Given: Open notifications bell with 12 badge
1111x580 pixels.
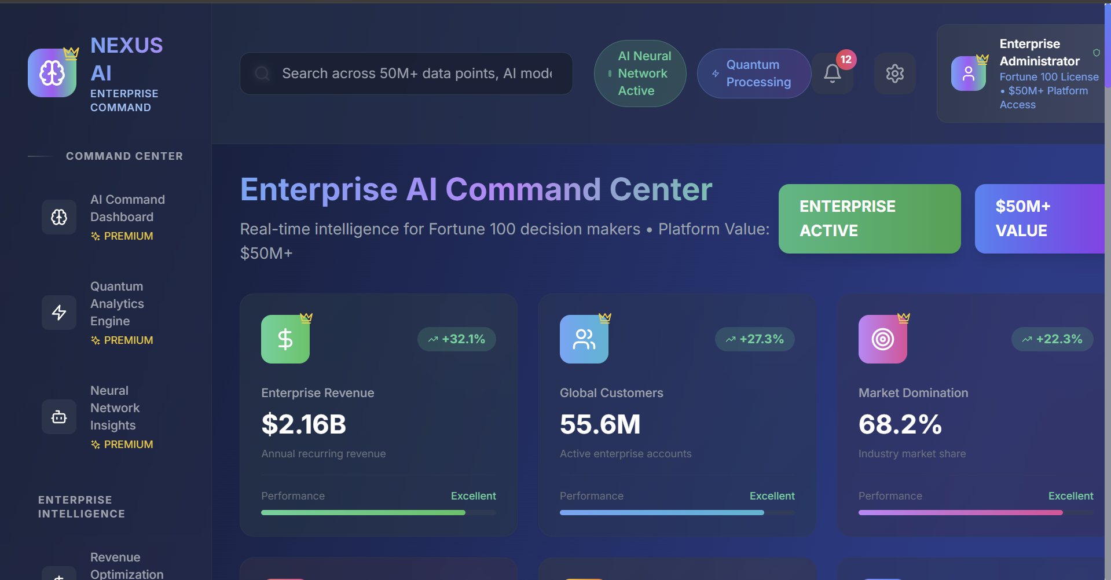Looking at the screenshot, I should (833, 74).
